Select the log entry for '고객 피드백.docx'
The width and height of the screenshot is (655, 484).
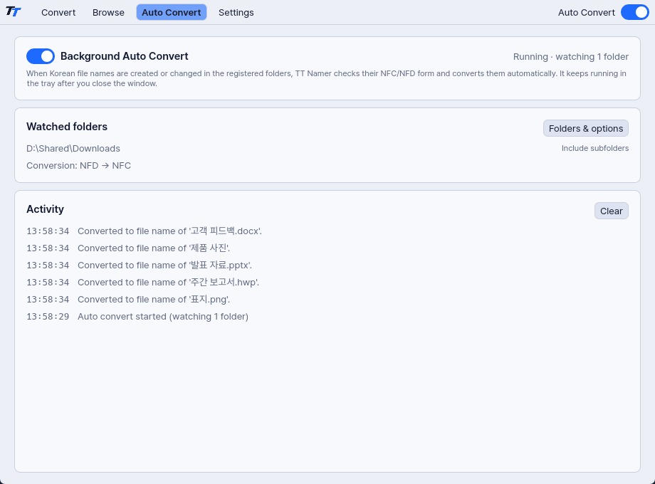pos(144,231)
